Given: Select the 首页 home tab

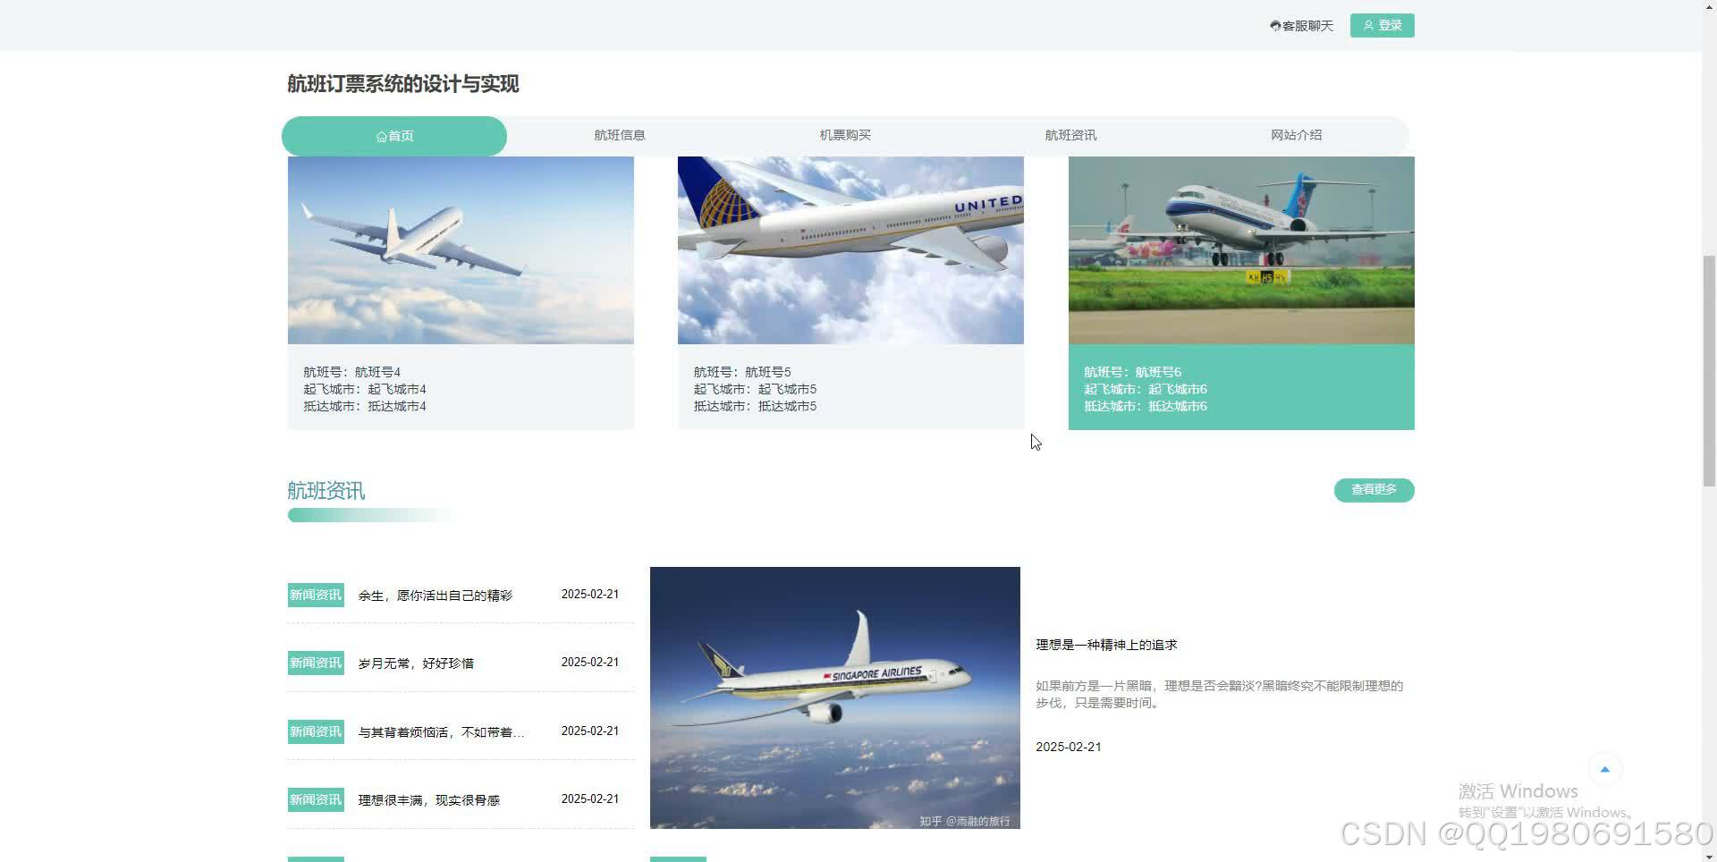Looking at the screenshot, I should click(394, 136).
